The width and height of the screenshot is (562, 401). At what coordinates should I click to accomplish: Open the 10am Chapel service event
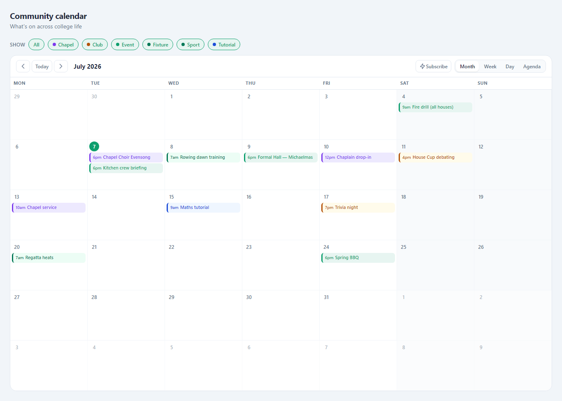pos(49,207)
